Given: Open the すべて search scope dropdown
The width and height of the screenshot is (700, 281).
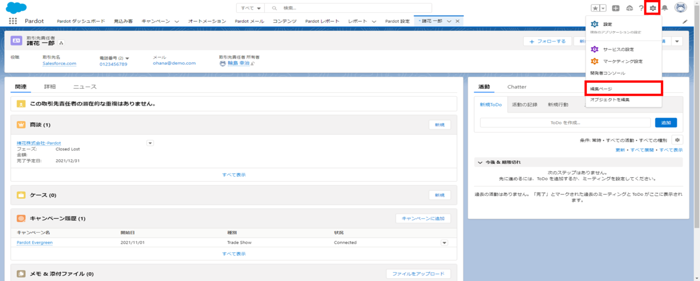Looking at the screenshot, I should point(250,8).
